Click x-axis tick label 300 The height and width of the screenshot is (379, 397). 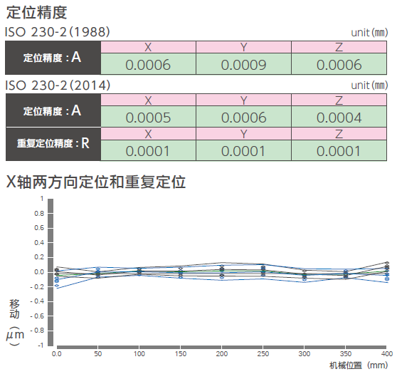305,354
